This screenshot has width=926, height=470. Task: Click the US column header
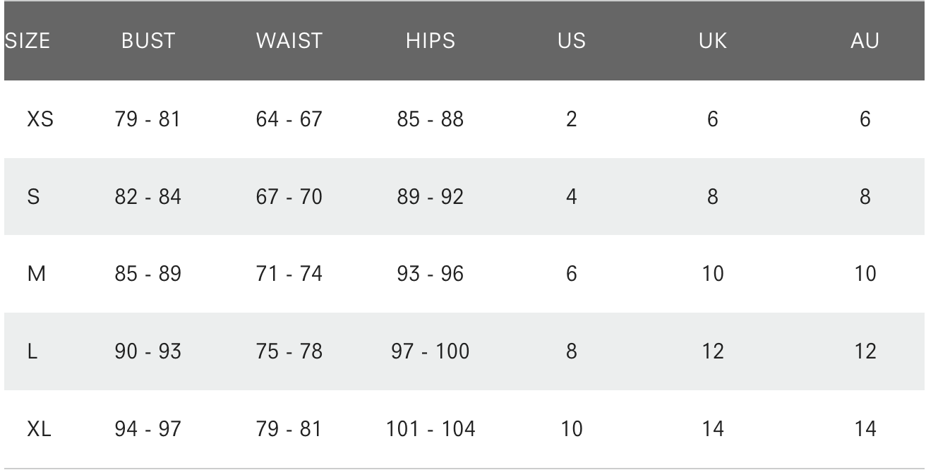click(x=571, y=41)
